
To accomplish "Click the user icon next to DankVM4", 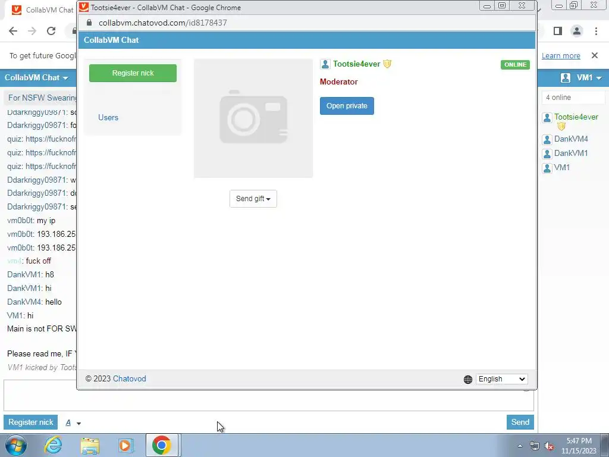I will [x=547, y=139].
